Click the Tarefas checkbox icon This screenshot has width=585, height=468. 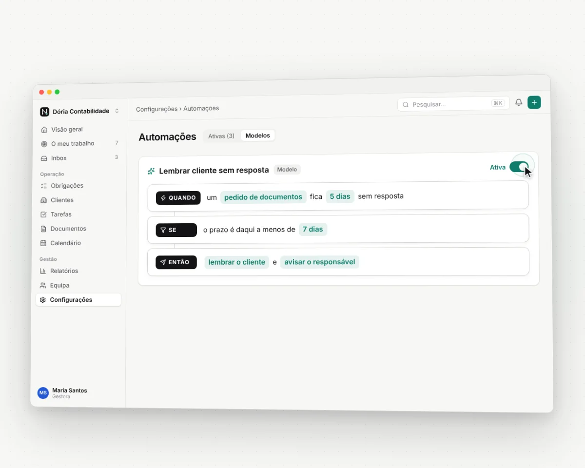click(x=44, y=214)
